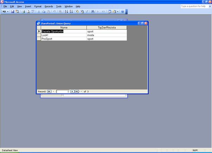Viewport: 212px width, 153px height.
Task: Click the Save icon in the toolbar
Action: (13, 12)
